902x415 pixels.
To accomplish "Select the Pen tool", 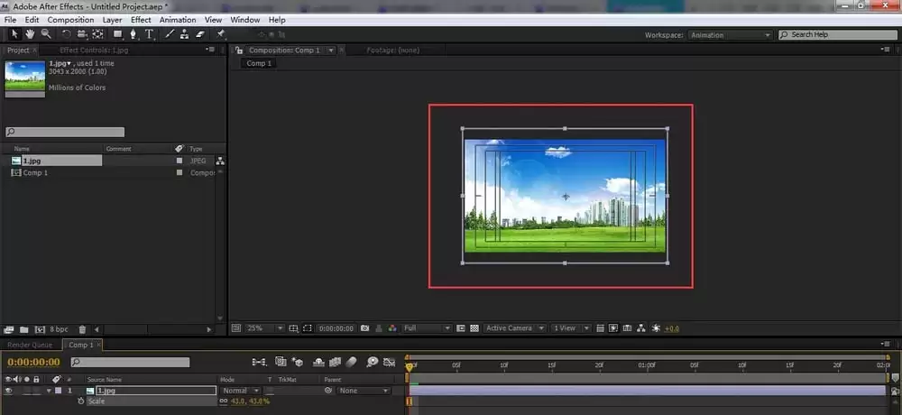I will (x=133, y=34).
